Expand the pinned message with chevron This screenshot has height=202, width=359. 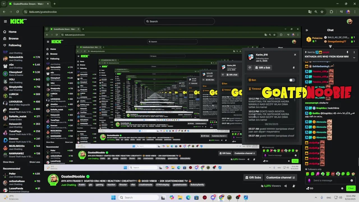354,58
